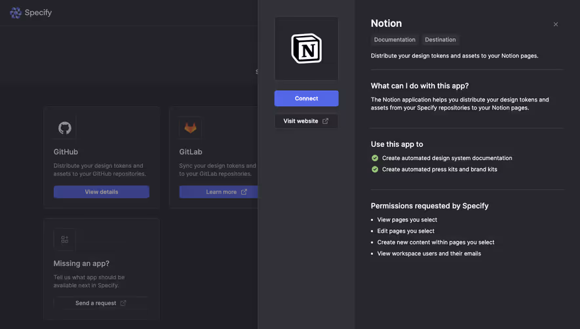Click the Notion logo thumbnail
The image size is (580, 329).
point(306,48)
